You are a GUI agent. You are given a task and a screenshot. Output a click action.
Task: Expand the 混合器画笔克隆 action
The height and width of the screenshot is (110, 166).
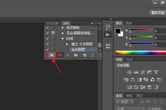pos(63,33)
